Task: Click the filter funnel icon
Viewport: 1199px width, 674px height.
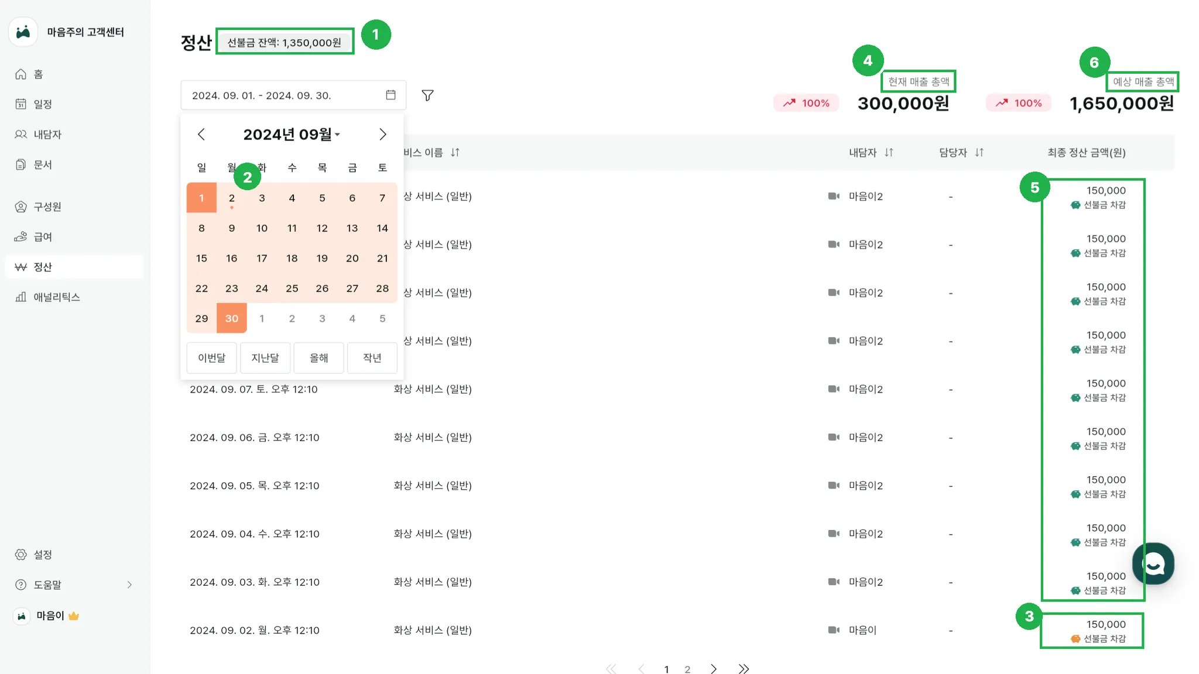Action: 427,95
